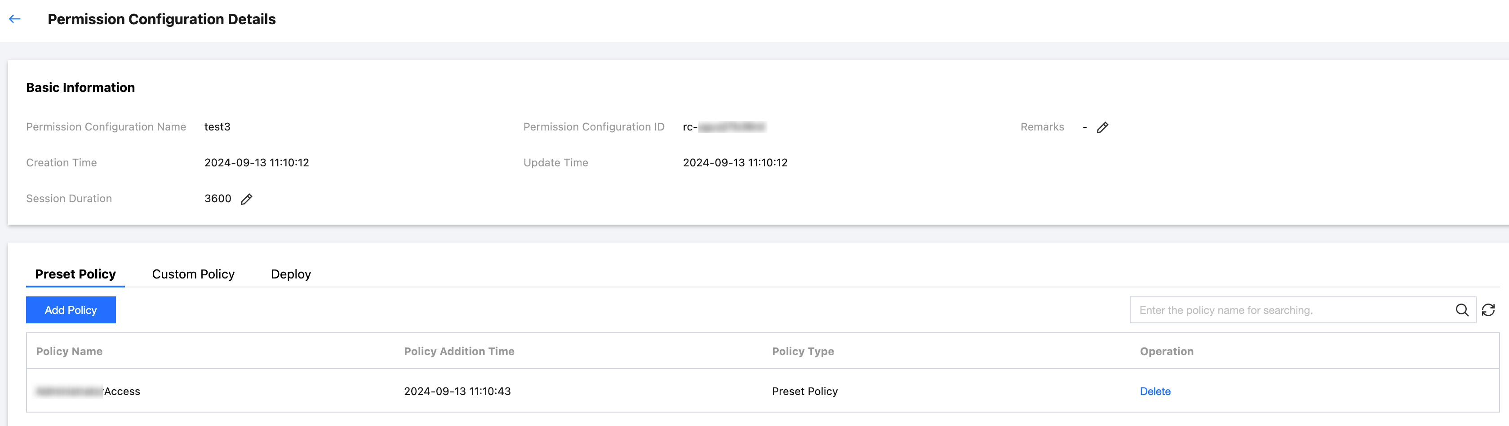1509x426 pixels.
Task: Open the Custom Policy tab
Action: pos(193,274)
